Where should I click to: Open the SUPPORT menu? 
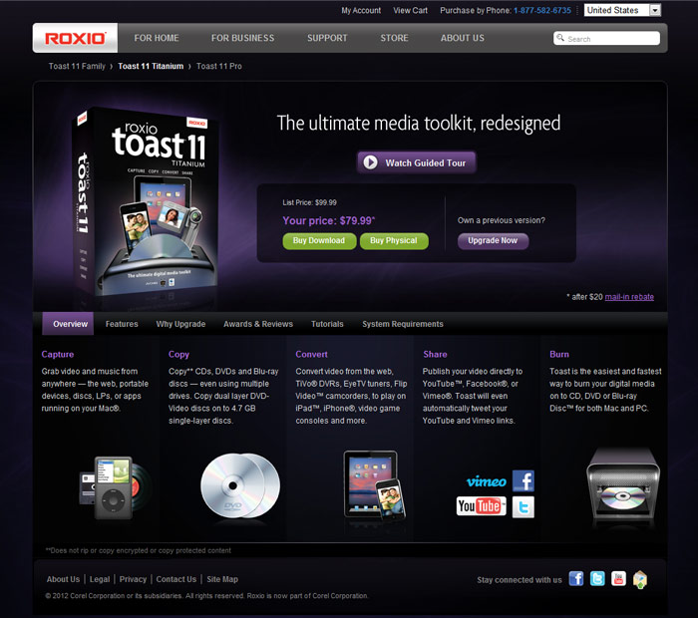[x=327, y=38]
